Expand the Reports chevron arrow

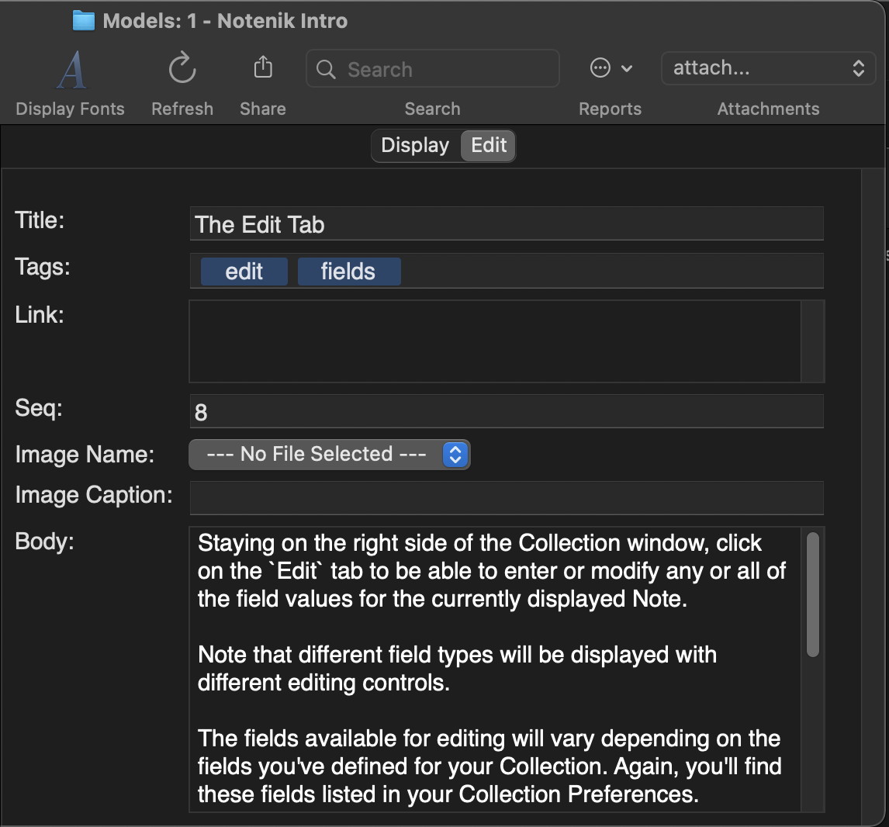(627, 68)
